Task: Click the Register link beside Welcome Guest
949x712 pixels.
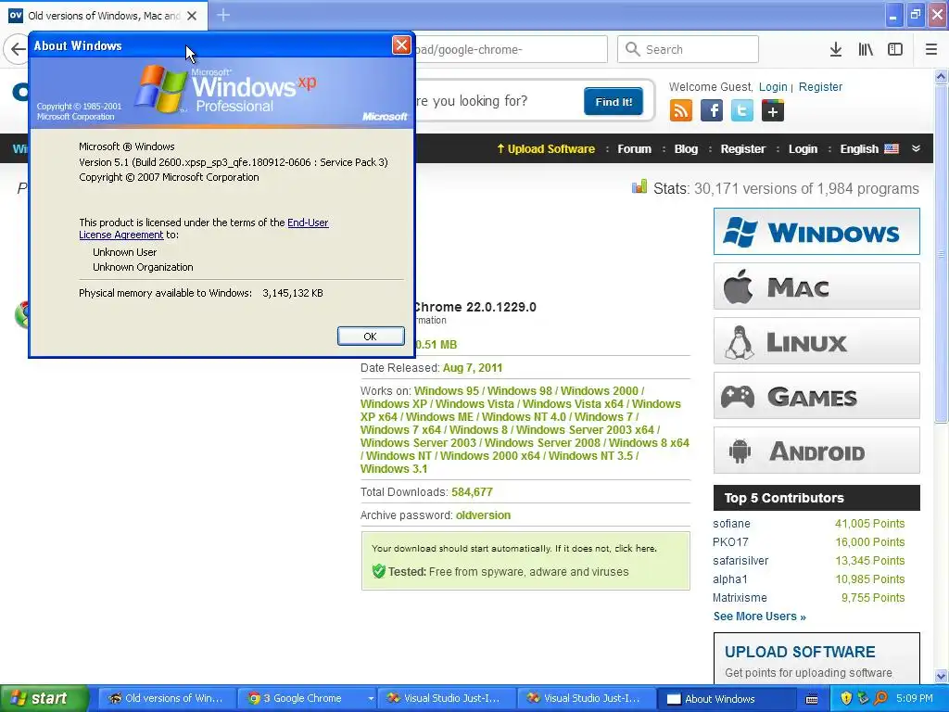Action: tap(820, 86)
